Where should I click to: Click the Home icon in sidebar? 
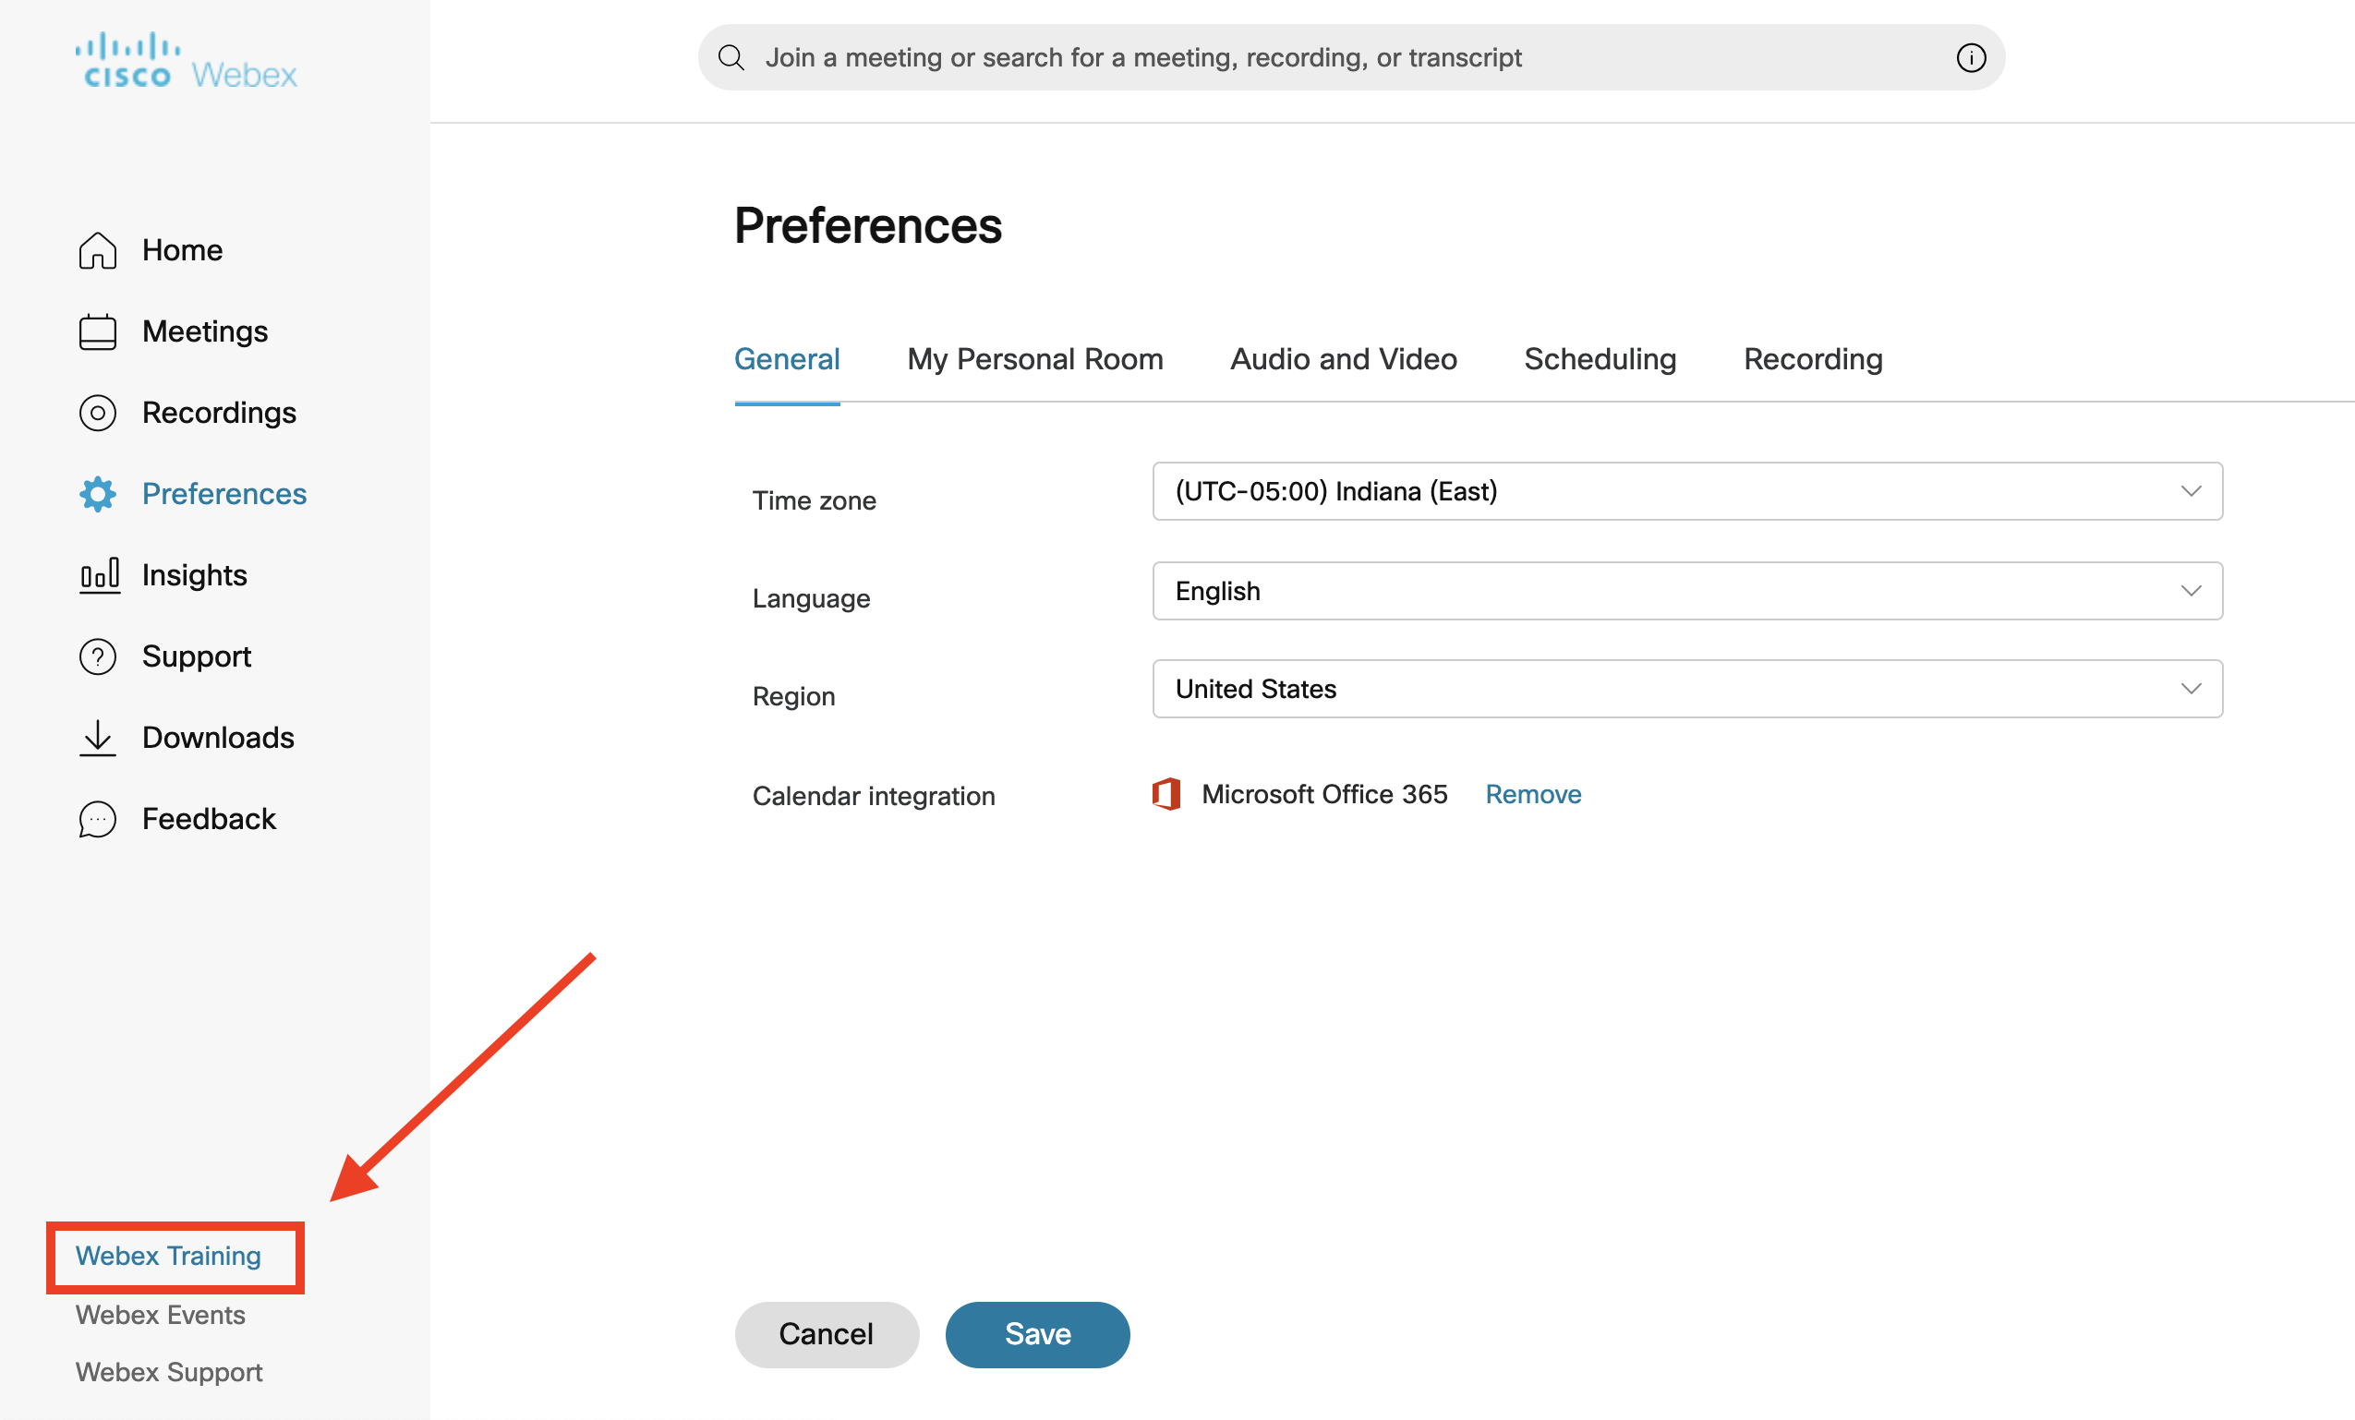[97, 249]
